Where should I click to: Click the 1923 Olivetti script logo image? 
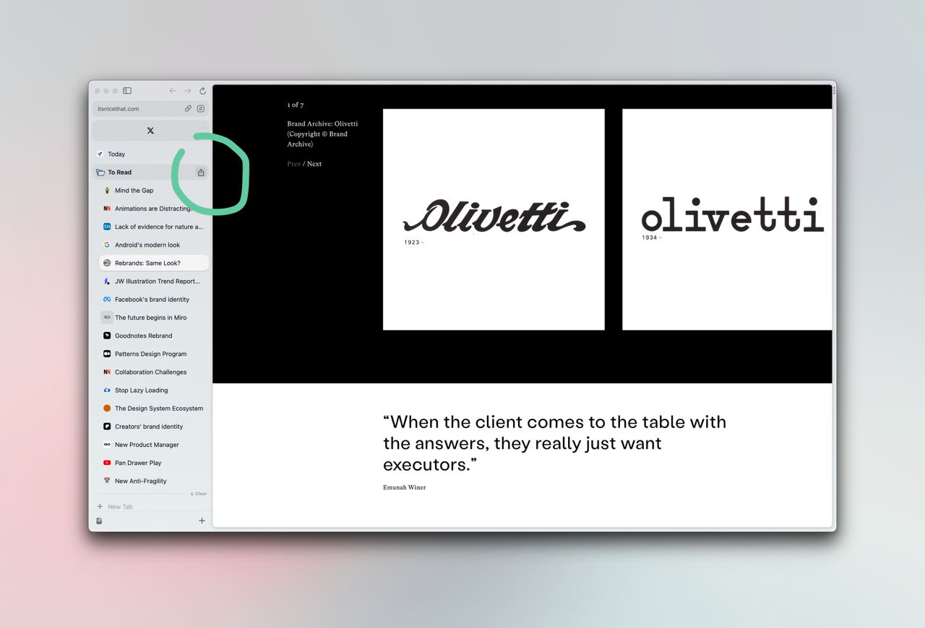pos(494,219)
